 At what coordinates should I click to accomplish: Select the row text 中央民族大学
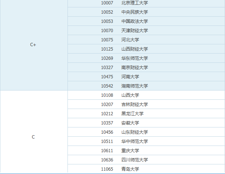click(135, 12)
